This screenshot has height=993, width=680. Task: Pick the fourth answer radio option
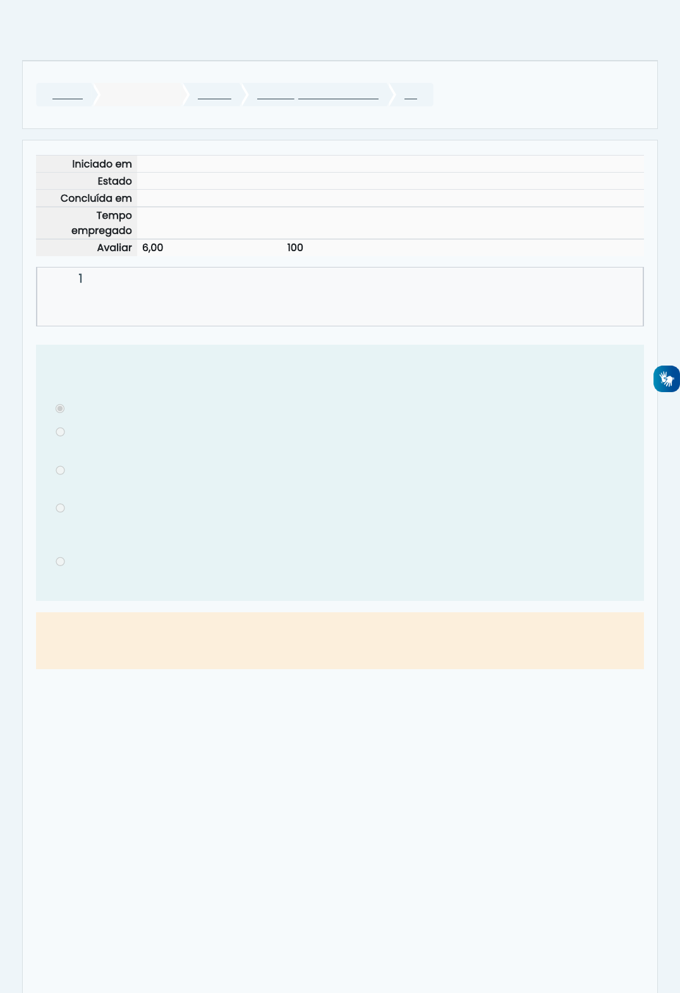pos(60,508)
